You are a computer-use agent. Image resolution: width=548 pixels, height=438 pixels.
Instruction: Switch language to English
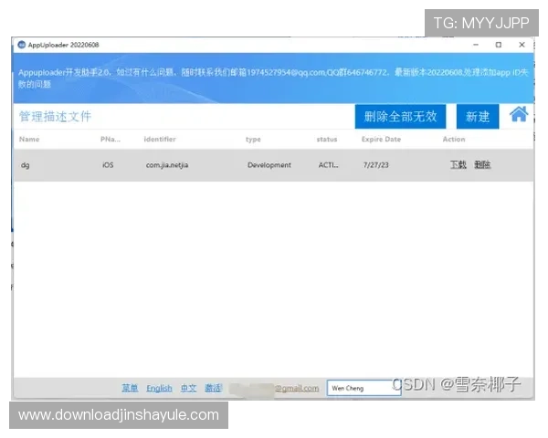(x=159, y=389)
